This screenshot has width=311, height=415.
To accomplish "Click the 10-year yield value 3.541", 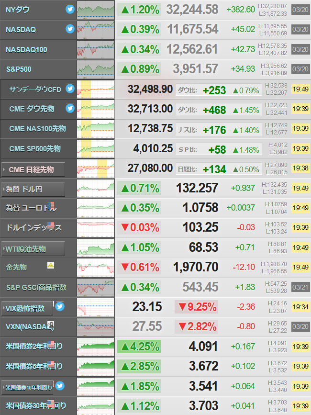I will point(204,386).
